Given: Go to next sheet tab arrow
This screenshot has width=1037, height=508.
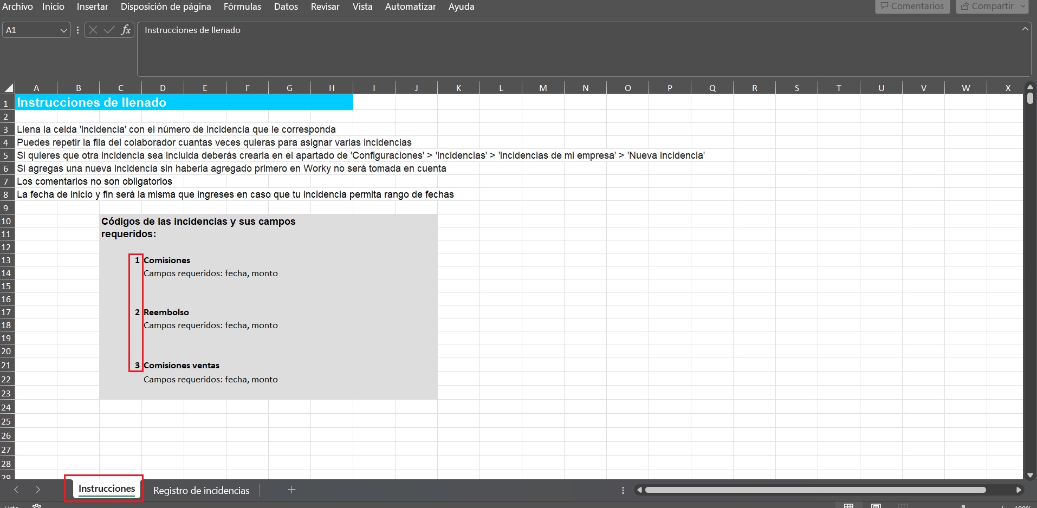Looking at the screenshot, I should pyautogui.click(x=38, y=490).
